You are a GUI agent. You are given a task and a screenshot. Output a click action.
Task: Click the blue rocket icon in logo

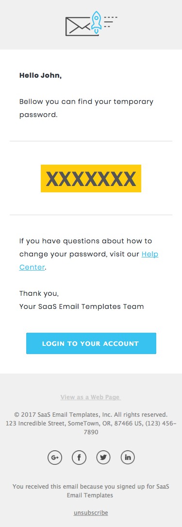(x=97, y=22)
